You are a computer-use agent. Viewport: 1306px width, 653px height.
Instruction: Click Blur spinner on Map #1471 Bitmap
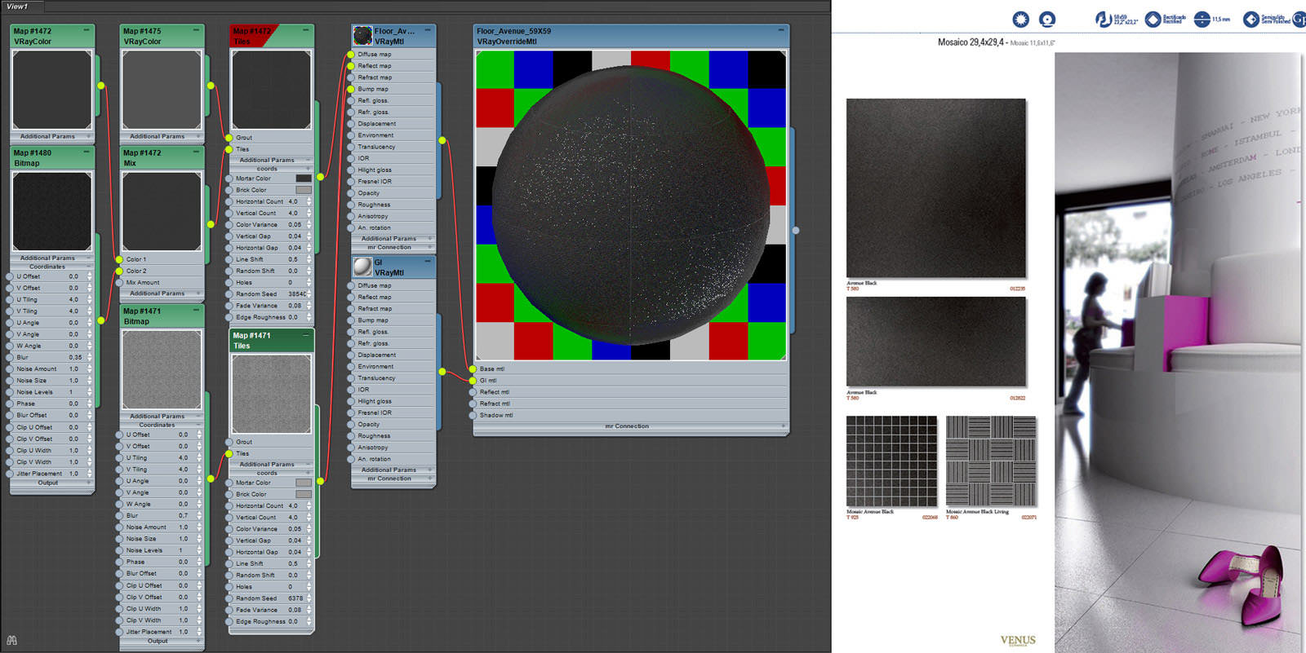point(199,515)
